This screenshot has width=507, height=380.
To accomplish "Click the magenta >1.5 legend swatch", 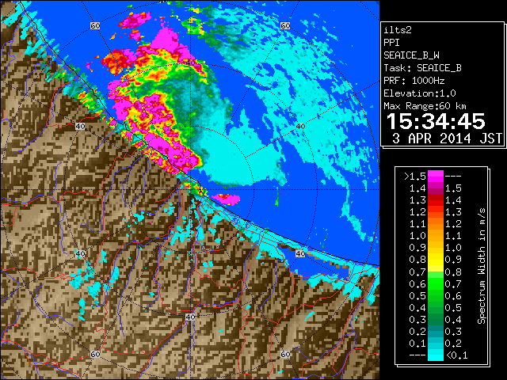I will (436, 177).
